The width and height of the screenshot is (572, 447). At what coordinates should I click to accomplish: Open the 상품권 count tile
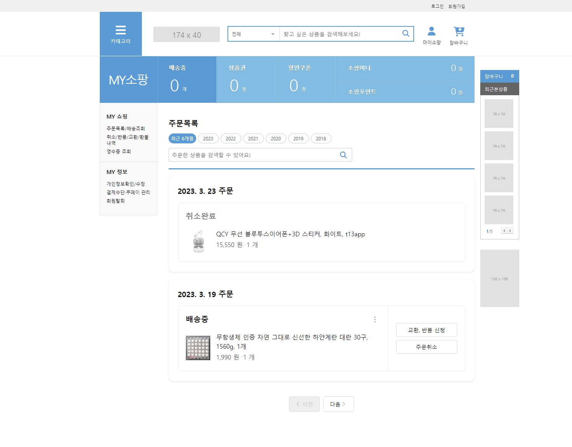click(x=247, y=80)
